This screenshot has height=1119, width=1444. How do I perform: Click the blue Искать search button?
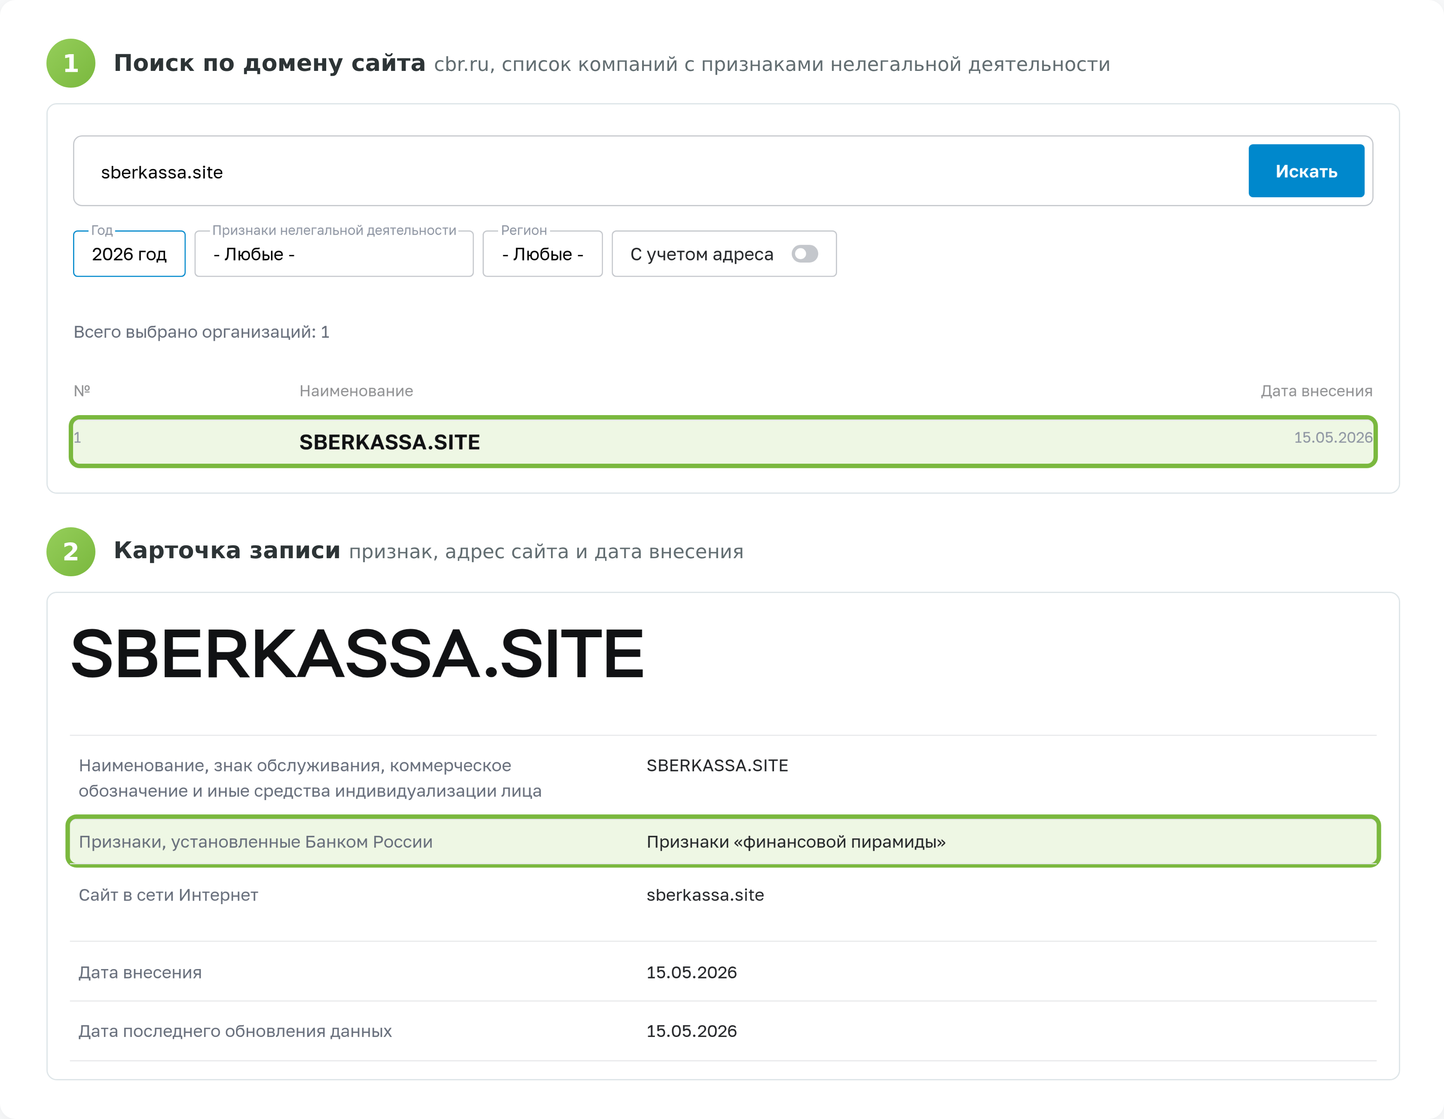[x=1306, y=171]
